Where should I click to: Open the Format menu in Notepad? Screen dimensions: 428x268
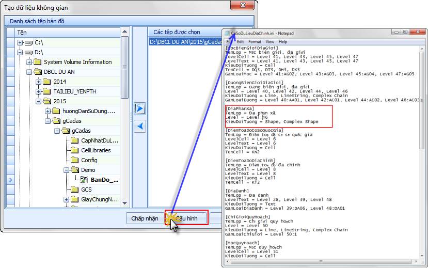click(254, 41)
